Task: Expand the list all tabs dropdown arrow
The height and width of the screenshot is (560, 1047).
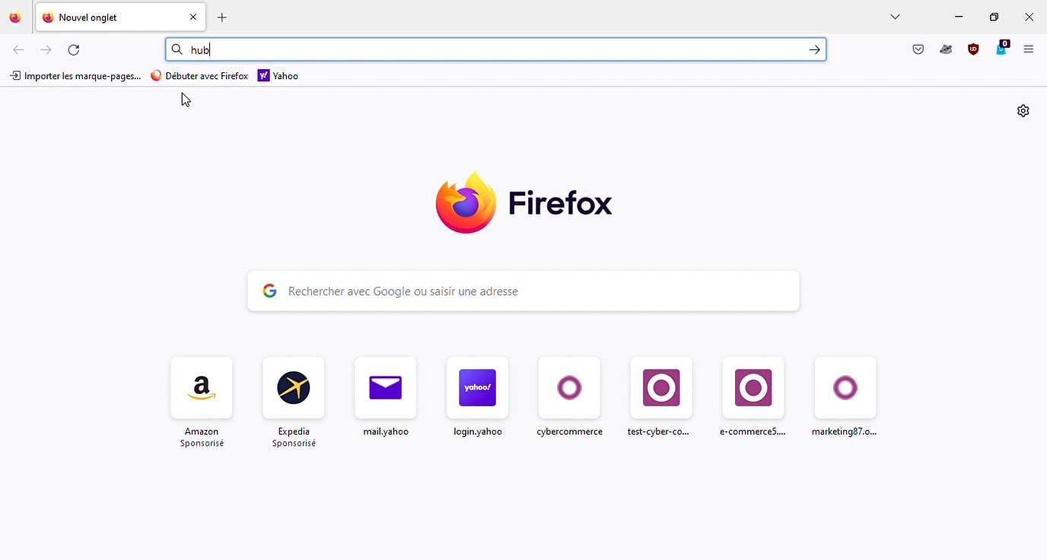Action: [x=896, y=17]
